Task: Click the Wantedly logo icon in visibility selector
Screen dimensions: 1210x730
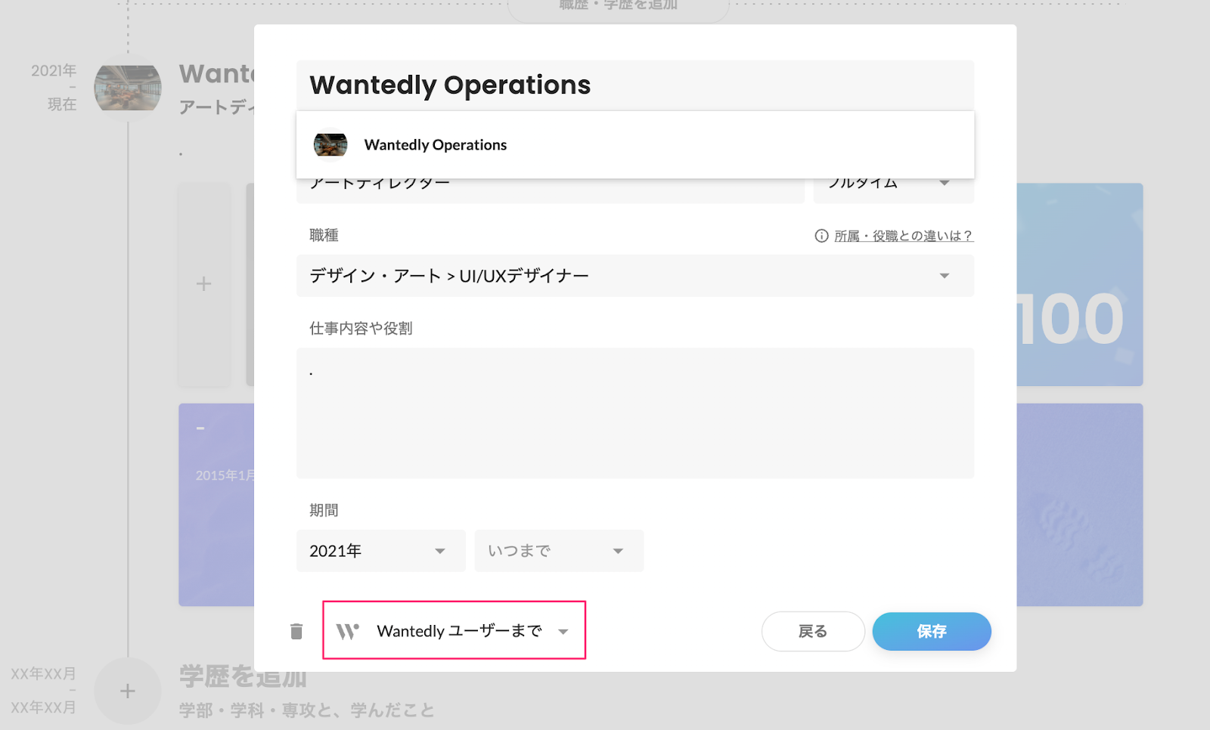Action: coord(347,631)
